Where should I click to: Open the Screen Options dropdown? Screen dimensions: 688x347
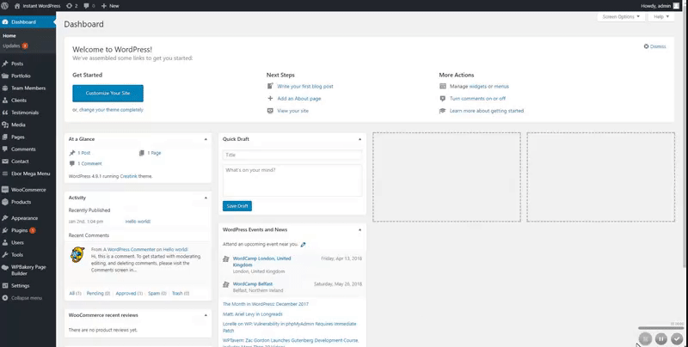tap(621, 16)
